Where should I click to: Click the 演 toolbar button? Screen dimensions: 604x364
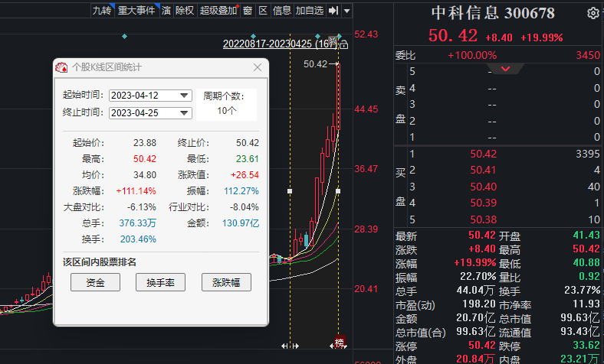click(x=166, y=11)
